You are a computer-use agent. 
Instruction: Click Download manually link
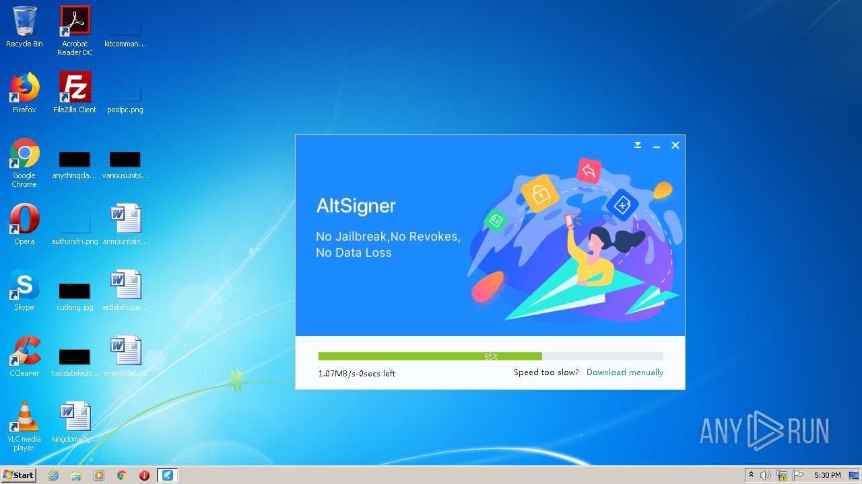[625, 372]
